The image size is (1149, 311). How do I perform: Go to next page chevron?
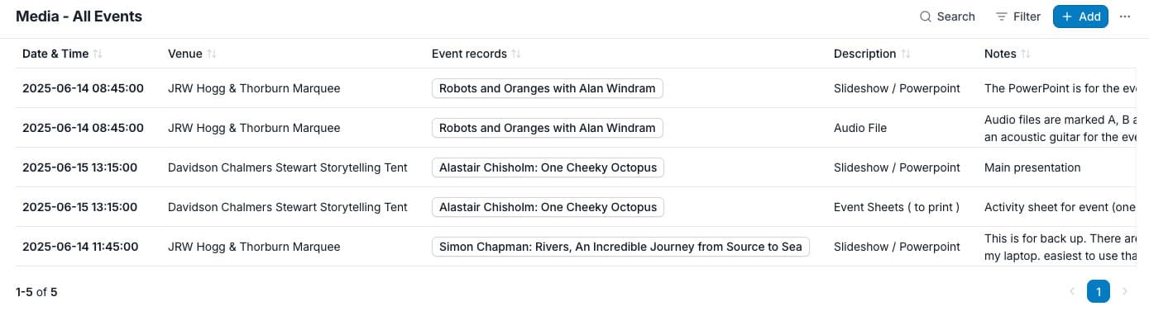1124,291
